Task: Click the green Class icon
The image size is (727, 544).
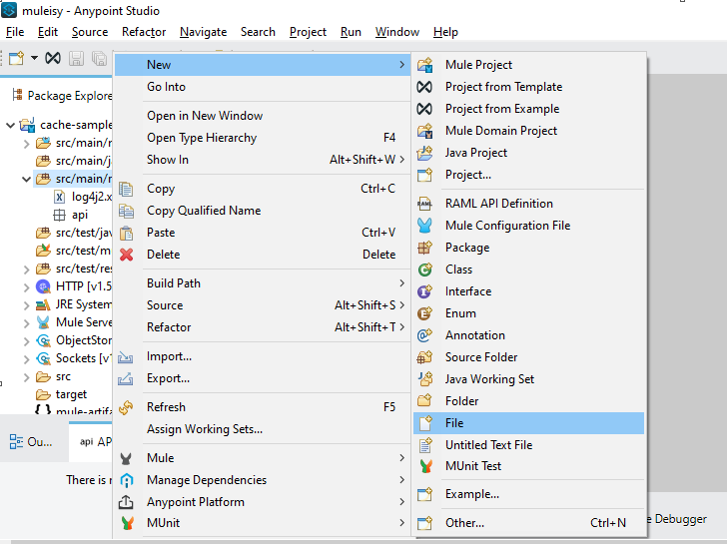Action: click(x=424, y=270)
